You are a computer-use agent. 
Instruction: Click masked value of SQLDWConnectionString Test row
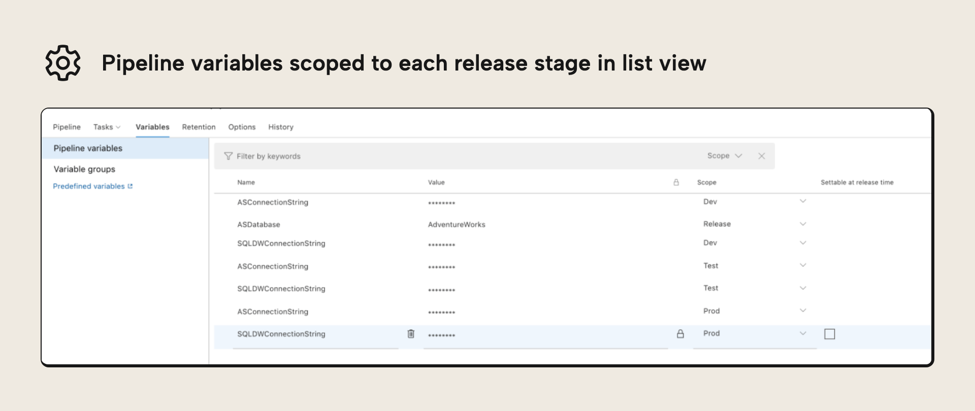click(442, 290)
